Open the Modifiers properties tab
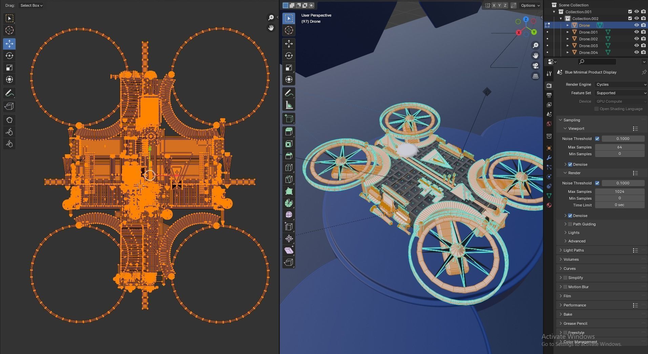Screen dimensions: 648x354 [x=549, y=158]
